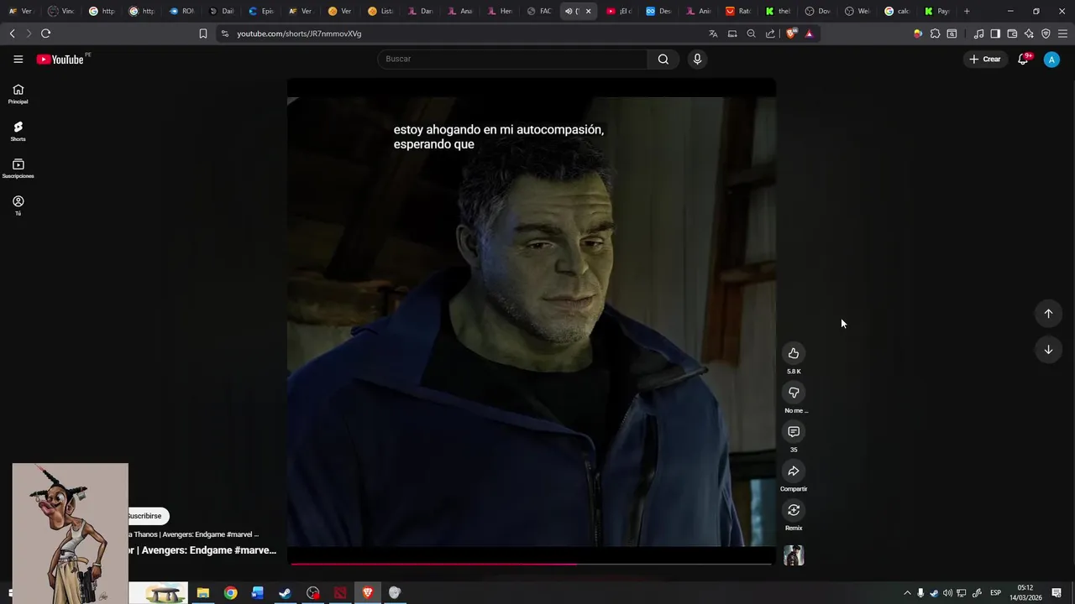
Task: Open the ESP keyboard language selector
Action: [x=995, y=593]
